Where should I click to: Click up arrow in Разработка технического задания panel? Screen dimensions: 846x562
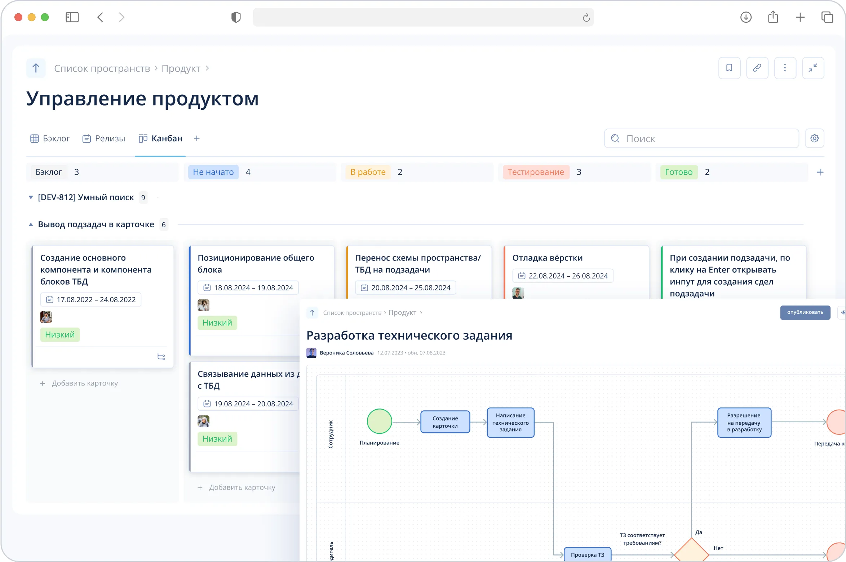pyautogui.click(x=312, y=313)
